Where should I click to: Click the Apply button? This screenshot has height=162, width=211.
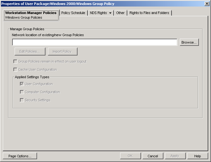click(175, 156)
